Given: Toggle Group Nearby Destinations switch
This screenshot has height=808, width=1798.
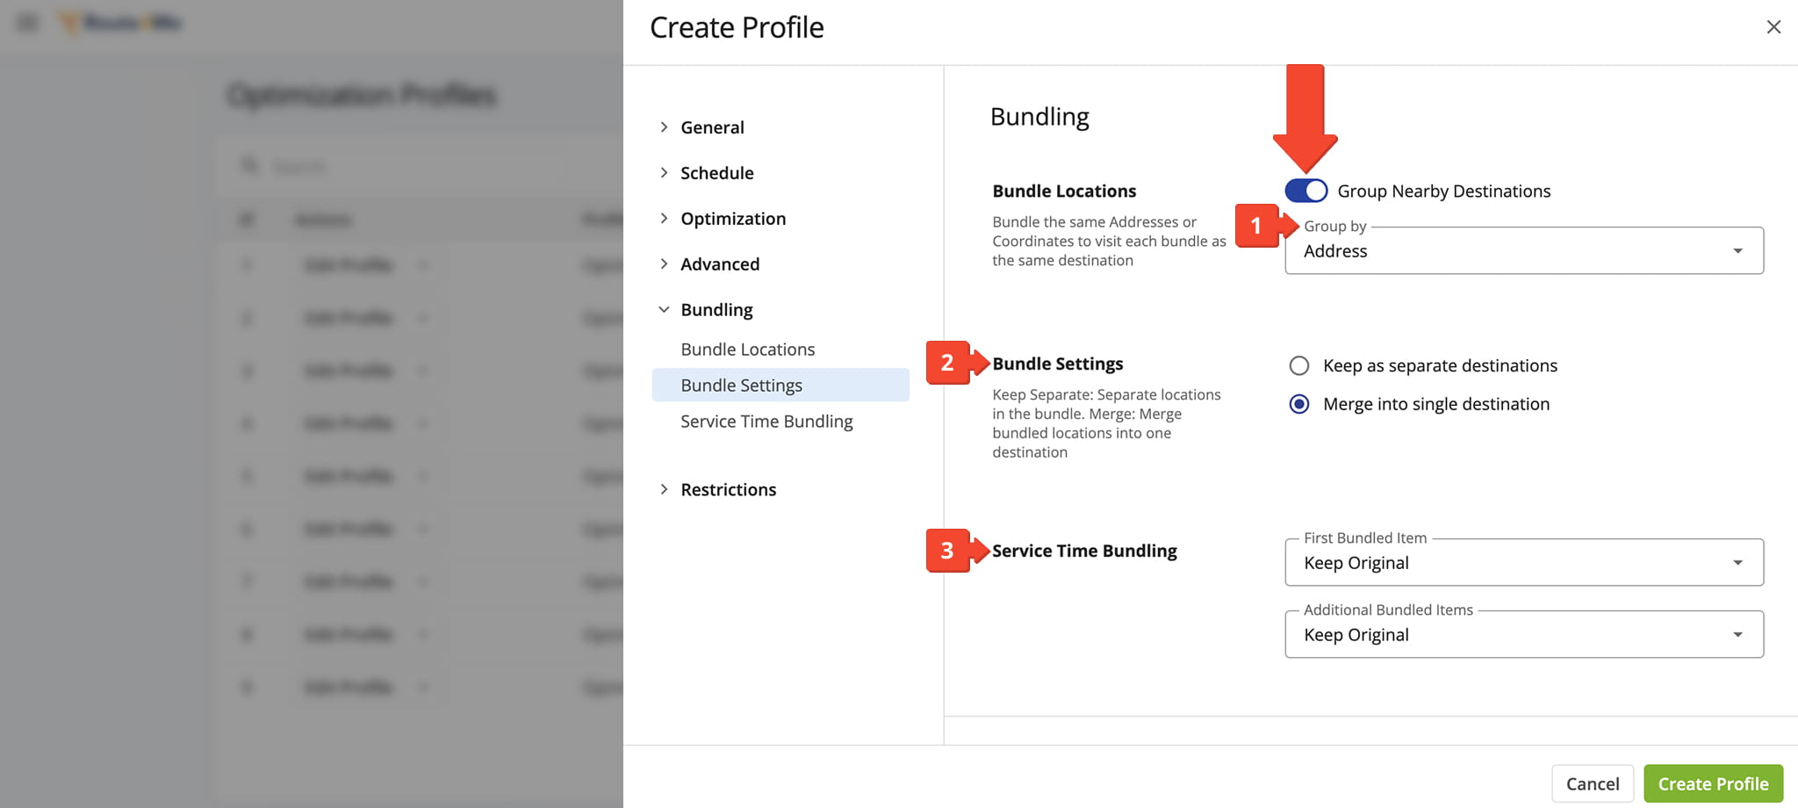Looking at the screenshot, I should tap(1305, 191).
